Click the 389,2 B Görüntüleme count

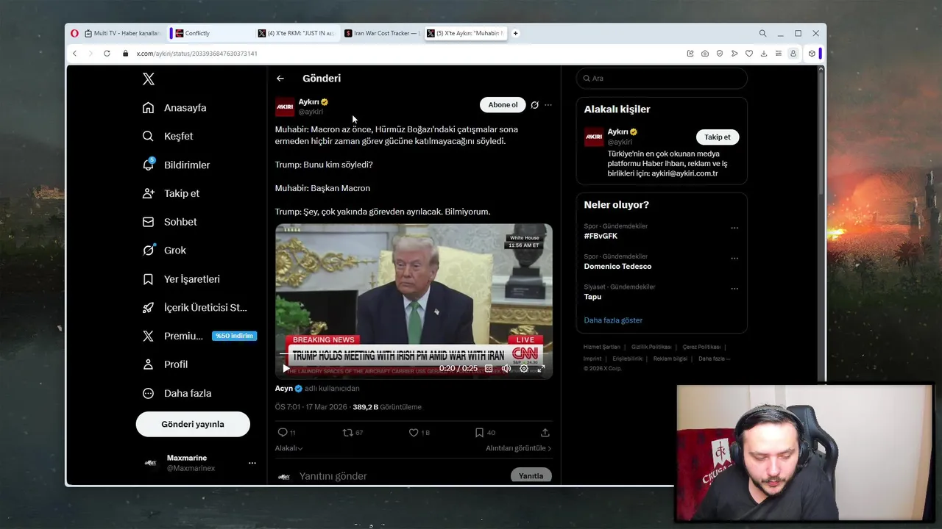point(387,407)
